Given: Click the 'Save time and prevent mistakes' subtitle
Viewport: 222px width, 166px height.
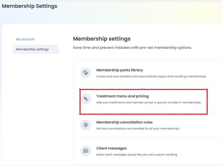Looking at the screenshot, I should (x=132, y=47).
